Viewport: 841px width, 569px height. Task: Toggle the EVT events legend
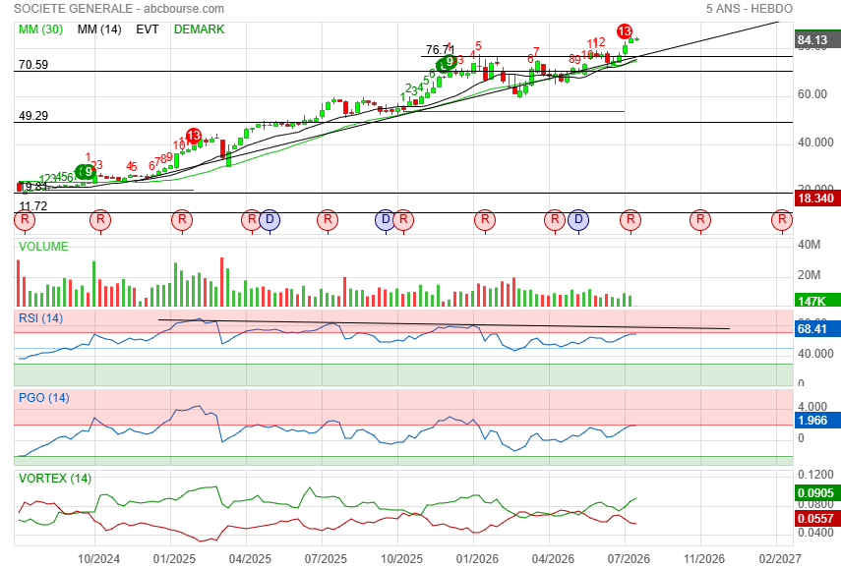pyautogui.click(x=148, y=29)
